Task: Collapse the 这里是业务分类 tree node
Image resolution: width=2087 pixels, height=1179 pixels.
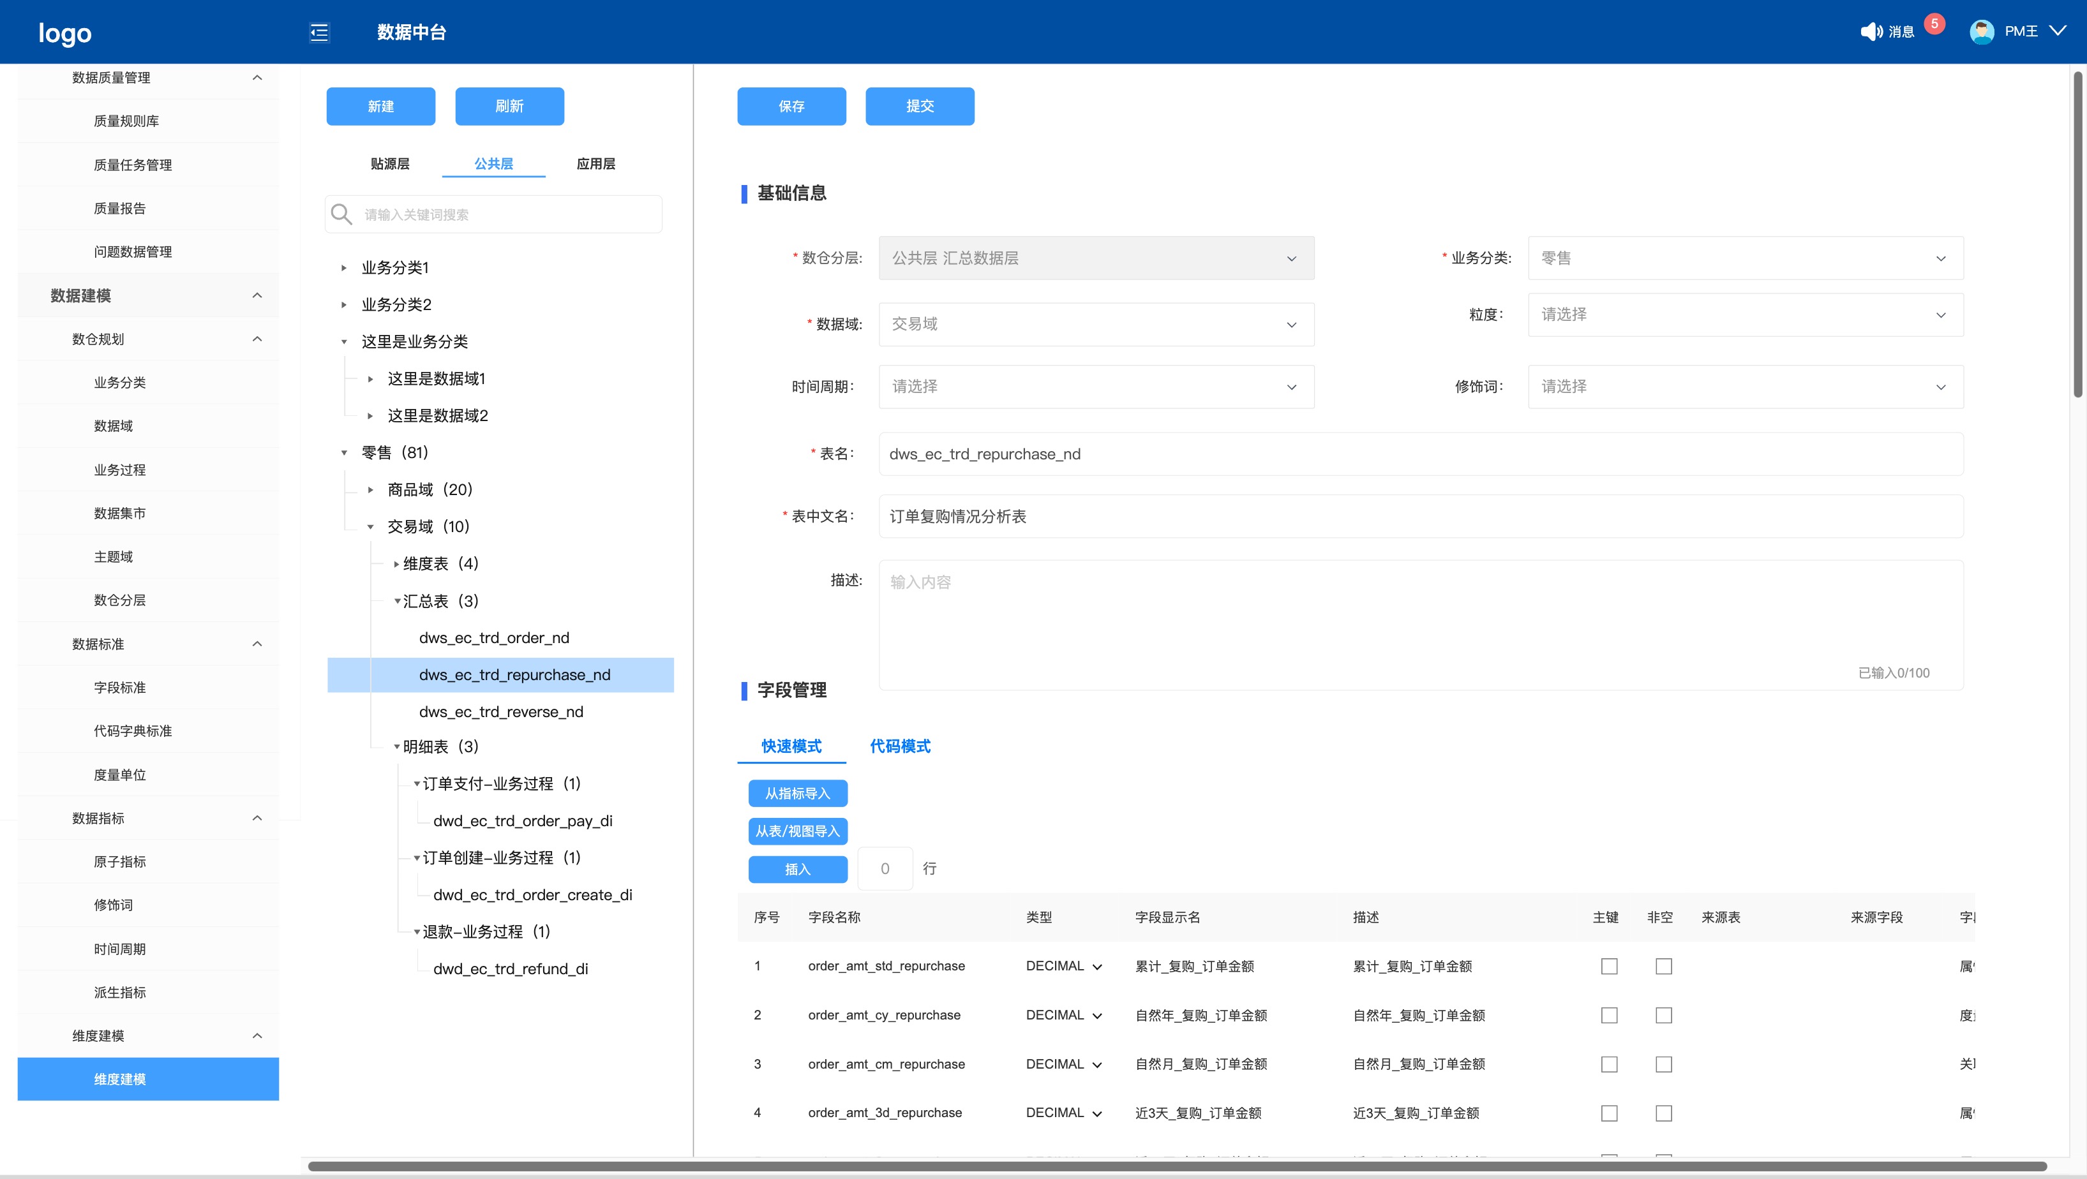Action: tap(343, 342)
